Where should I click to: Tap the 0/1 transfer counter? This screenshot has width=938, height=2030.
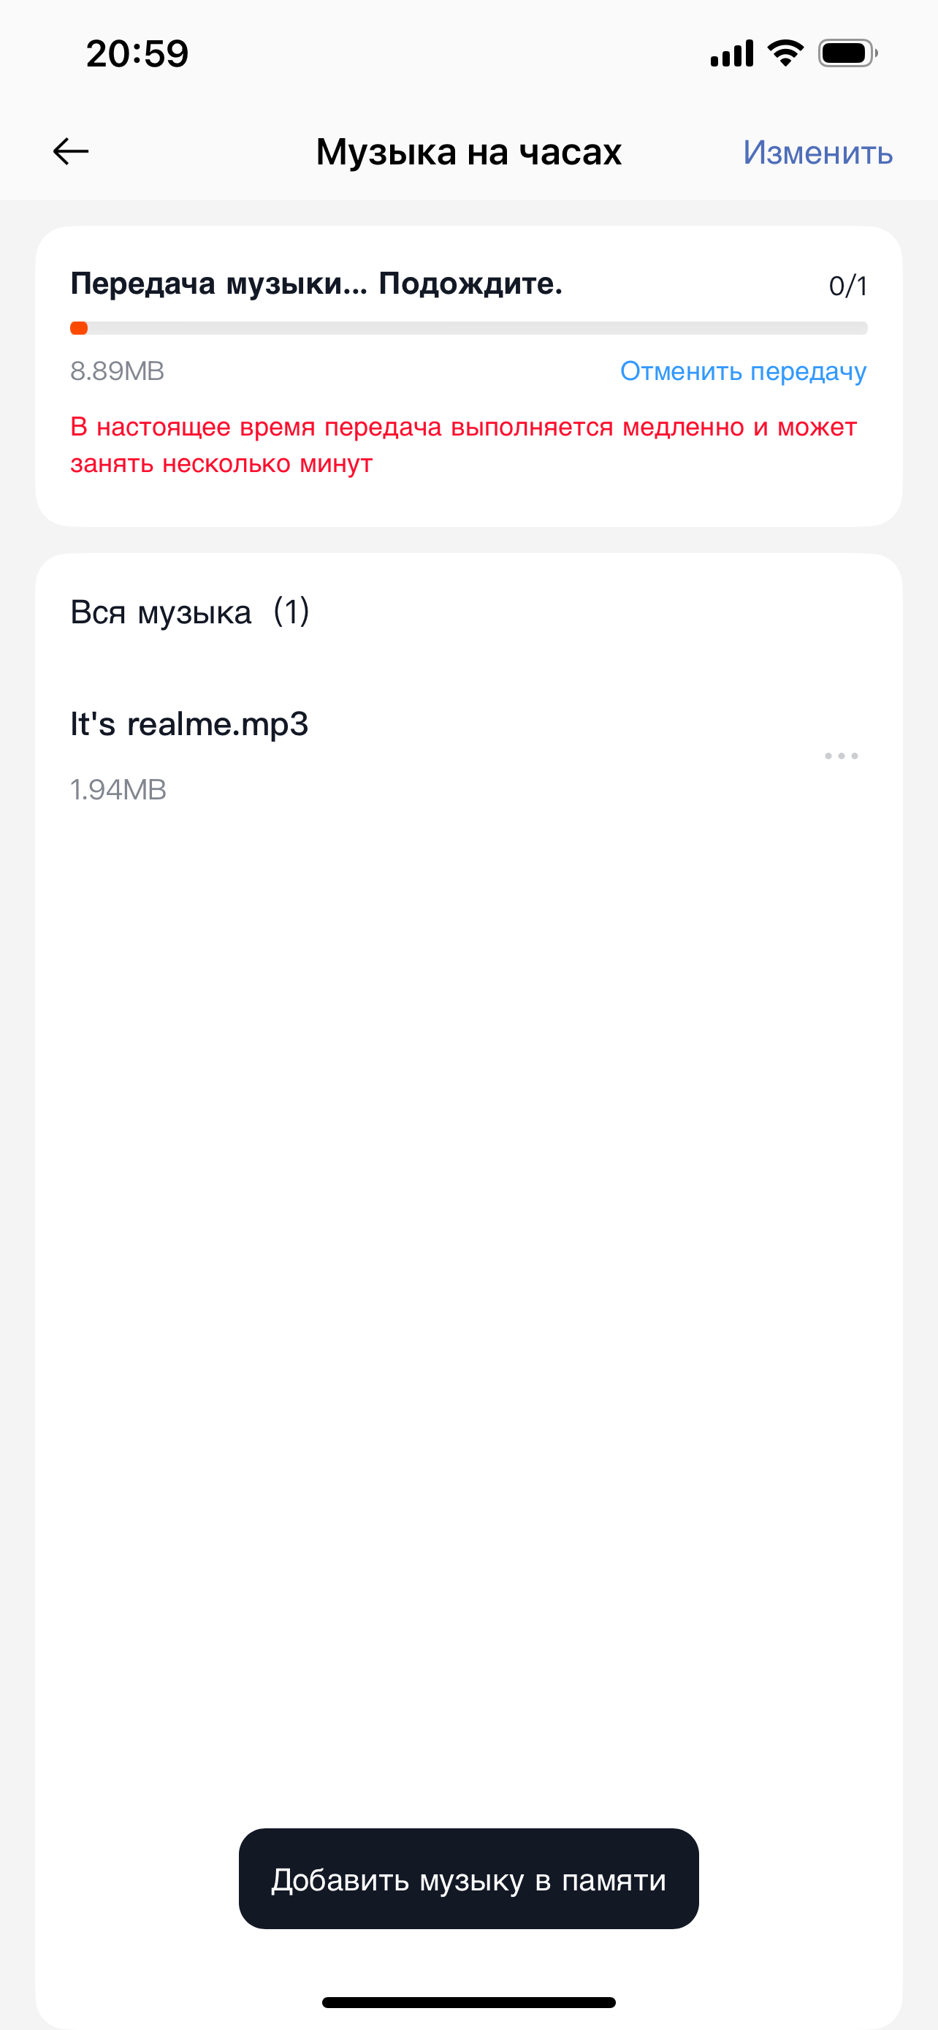point(847,286)
